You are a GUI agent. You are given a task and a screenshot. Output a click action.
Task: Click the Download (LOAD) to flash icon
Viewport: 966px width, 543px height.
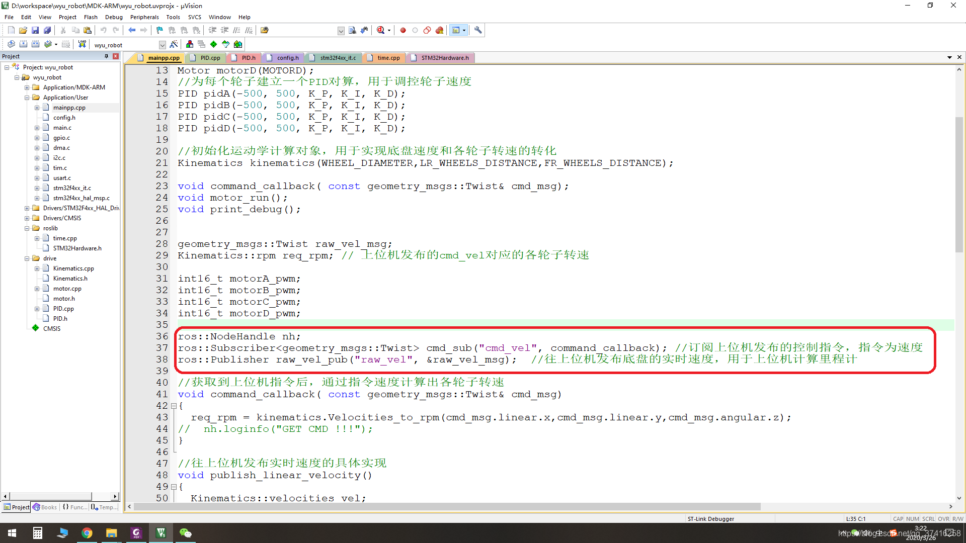coord(82,44)
